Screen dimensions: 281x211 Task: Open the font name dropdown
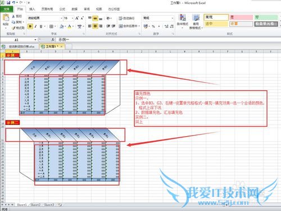coord(61,18)
